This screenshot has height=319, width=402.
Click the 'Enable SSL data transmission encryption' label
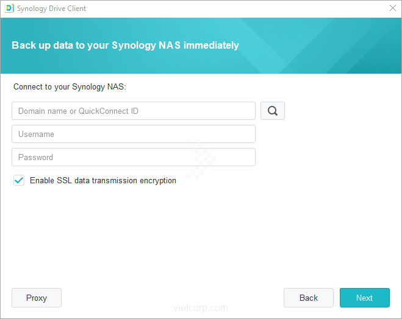click(102, 180)
